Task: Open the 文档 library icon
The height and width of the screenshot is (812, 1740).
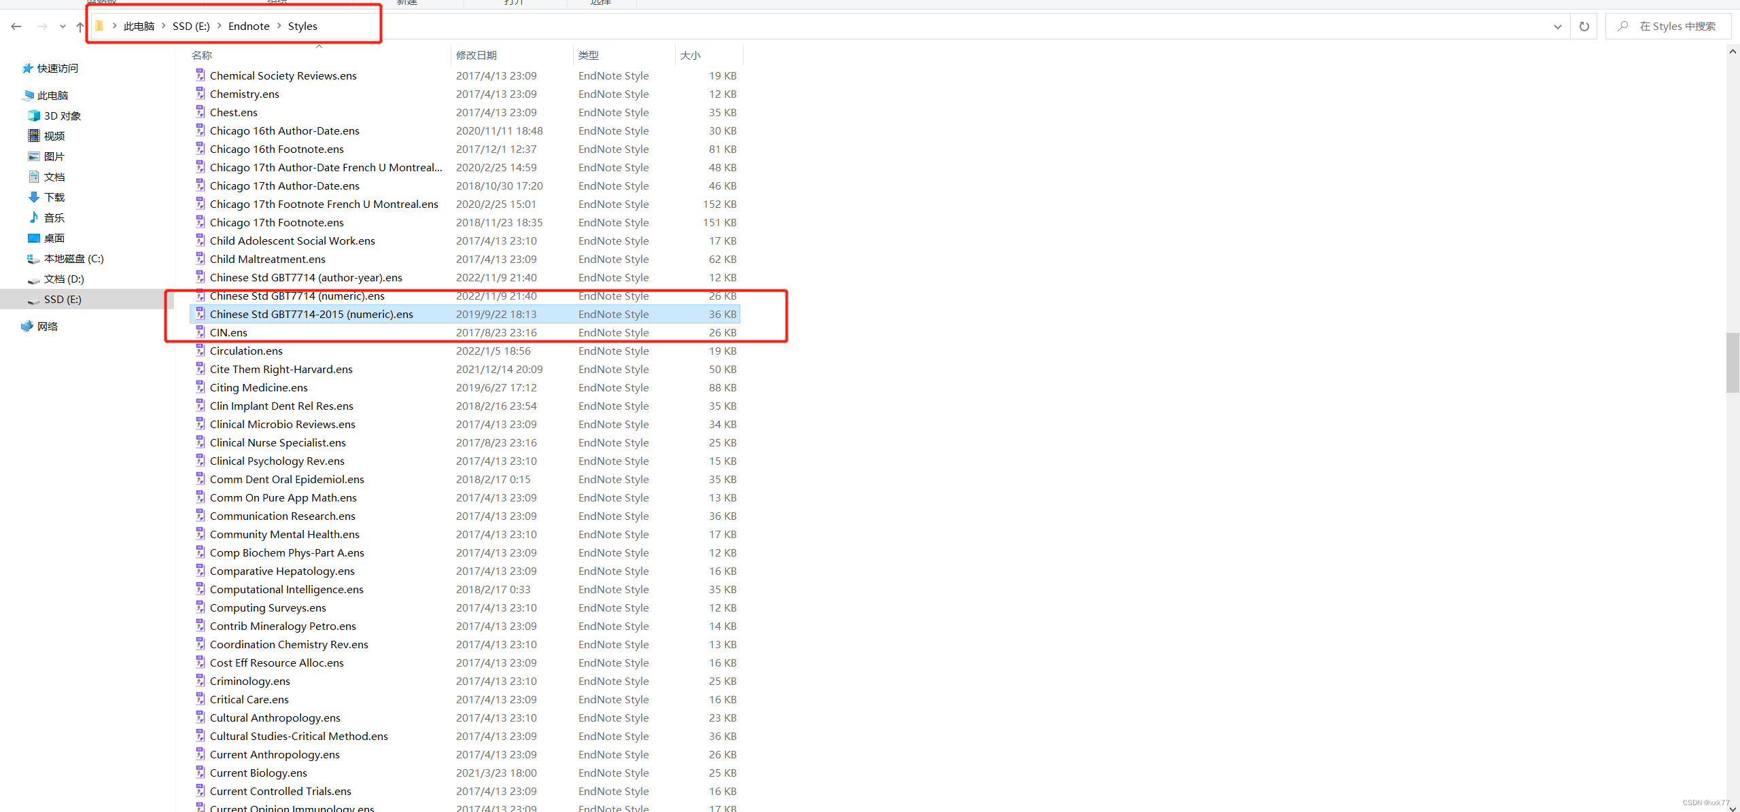Action: click(33, 177)
